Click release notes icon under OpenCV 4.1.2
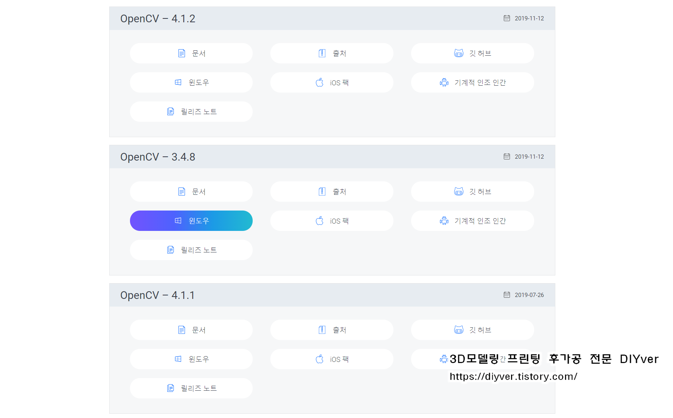 (x=170, y=111)
